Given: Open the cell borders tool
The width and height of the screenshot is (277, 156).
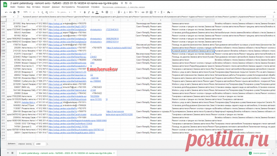Looking at the screenshot, I should (x=107, y=12).
